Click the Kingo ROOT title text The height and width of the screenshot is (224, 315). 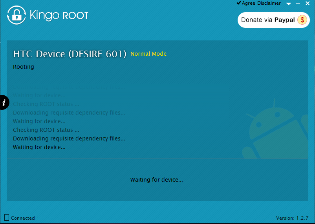pos(59,16)
